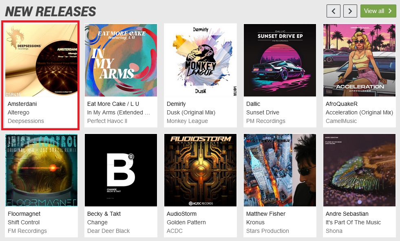Open PM Recordings label link
Viewport: 400px width, 241px height.
(x=265, y=121)
